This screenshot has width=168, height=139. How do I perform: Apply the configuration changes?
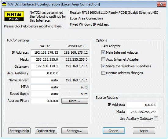(144, 131)
